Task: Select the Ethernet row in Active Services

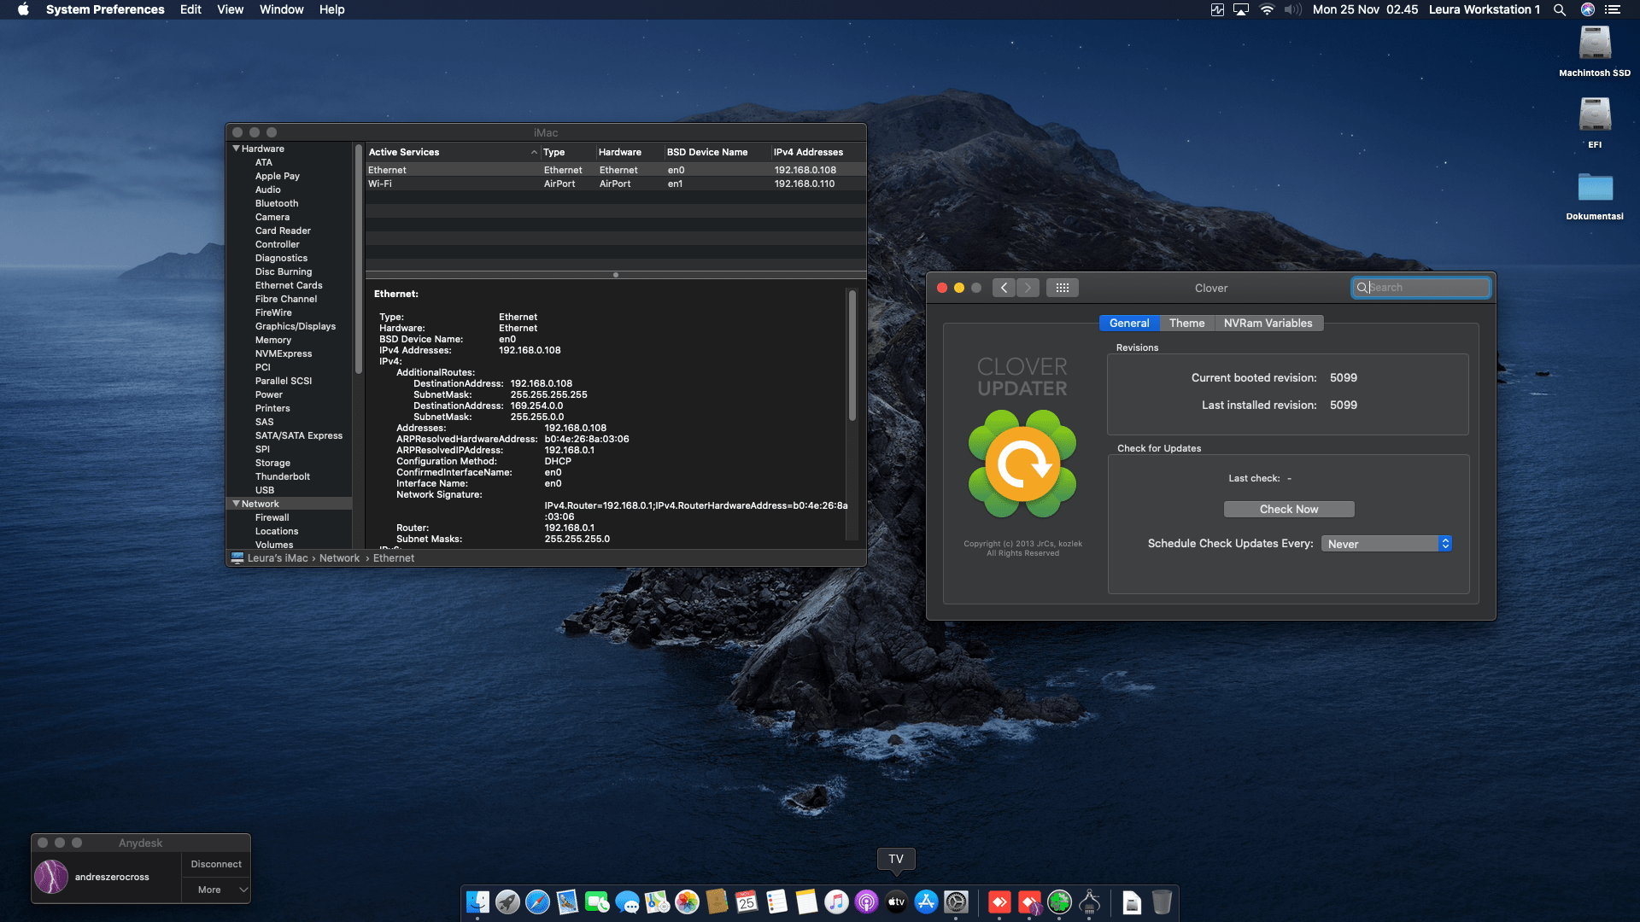Action: pos(615,170)
